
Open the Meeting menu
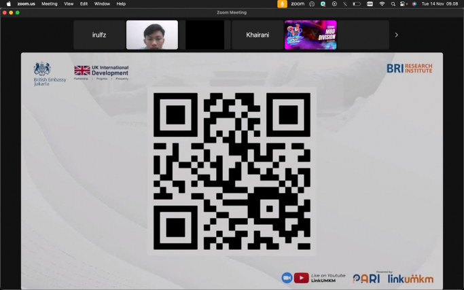click(x=49, y=4)
